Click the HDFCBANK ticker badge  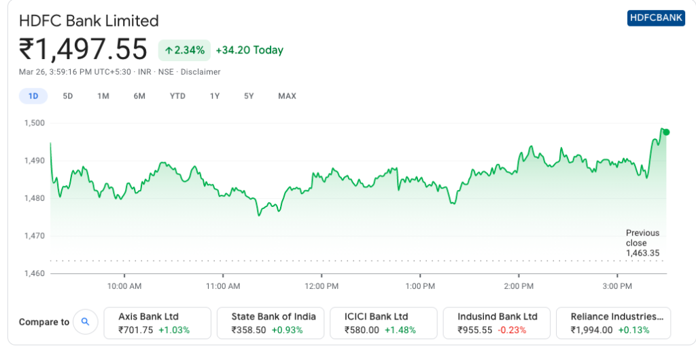[656, 18]
